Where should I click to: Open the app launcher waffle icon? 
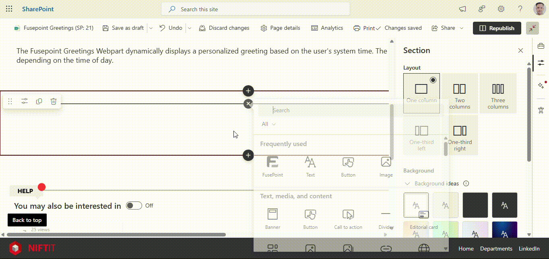9,9
